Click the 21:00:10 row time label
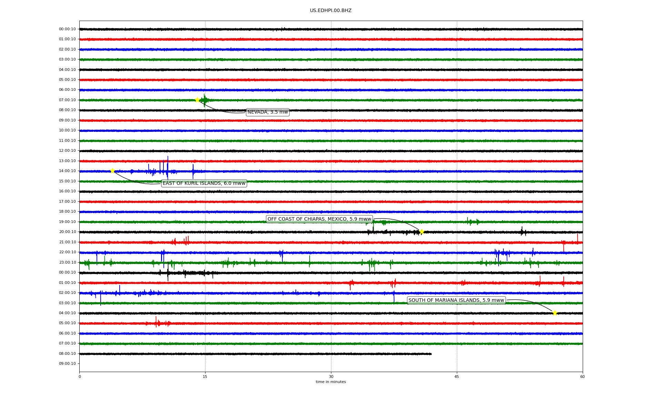 pos(67,242)
